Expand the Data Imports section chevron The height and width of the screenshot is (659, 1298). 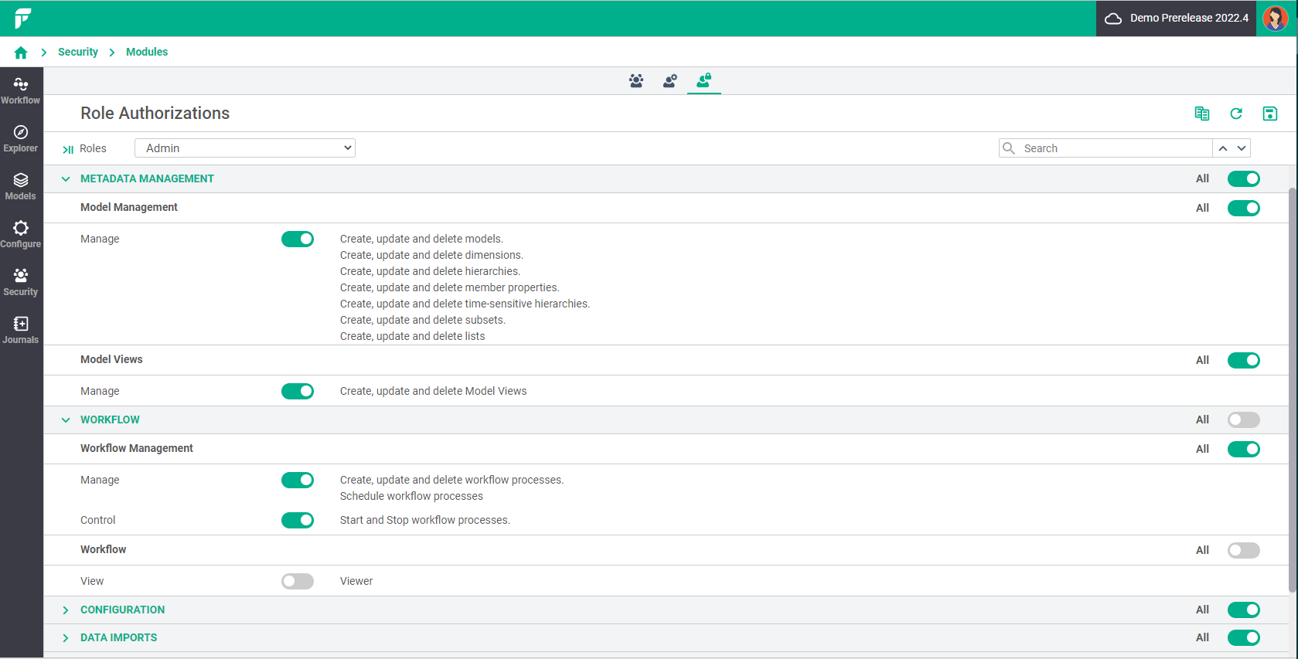[x=66, y=638]
